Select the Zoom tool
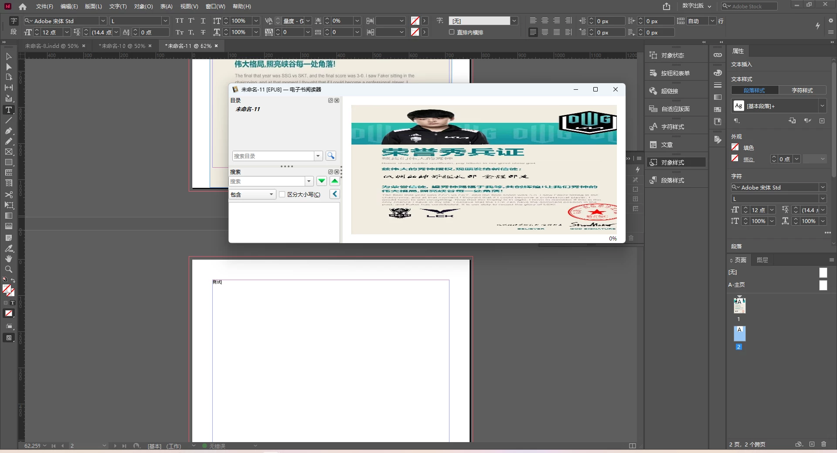The height and width of the screenshot is (453, 837). (x=8, y=269)
